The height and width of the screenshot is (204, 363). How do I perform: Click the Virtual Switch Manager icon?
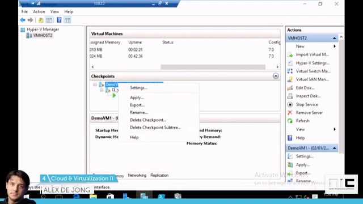pos(290,71)
